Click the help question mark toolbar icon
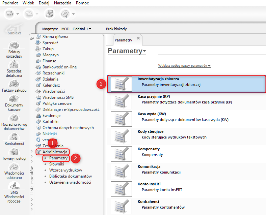The width and height of the screenshot is (266, 215). pos(65,14)
